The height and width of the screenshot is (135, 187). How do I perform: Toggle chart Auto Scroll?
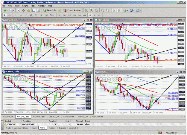pos(114,10)
